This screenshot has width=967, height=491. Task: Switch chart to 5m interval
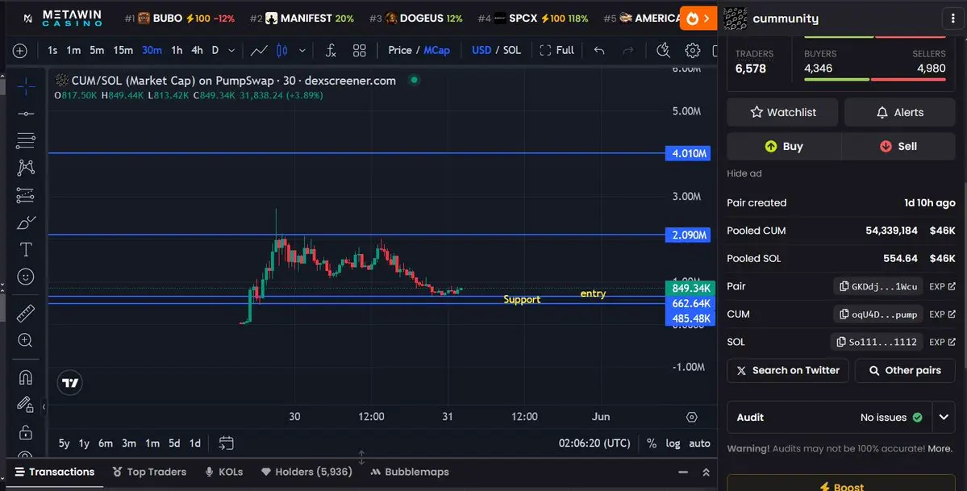pos(97,51)
